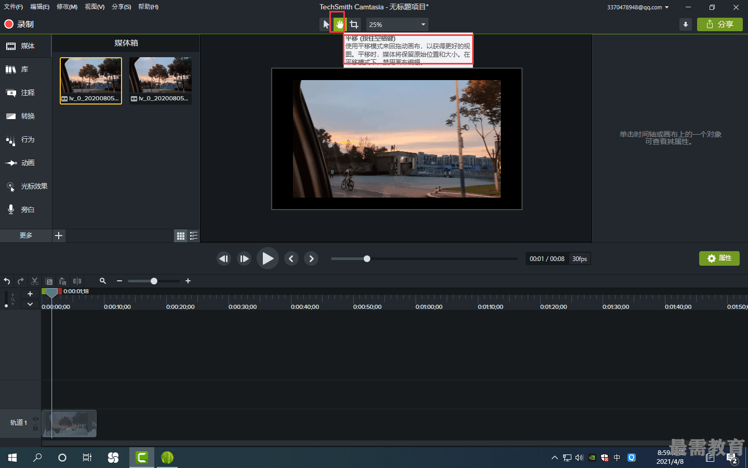Open the 帮助(H) menu

pos(149,7)
